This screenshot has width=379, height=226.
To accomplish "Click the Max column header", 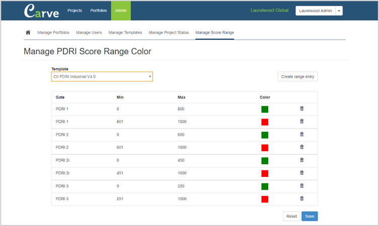I will pyautogui.click(x=181, y=97).
